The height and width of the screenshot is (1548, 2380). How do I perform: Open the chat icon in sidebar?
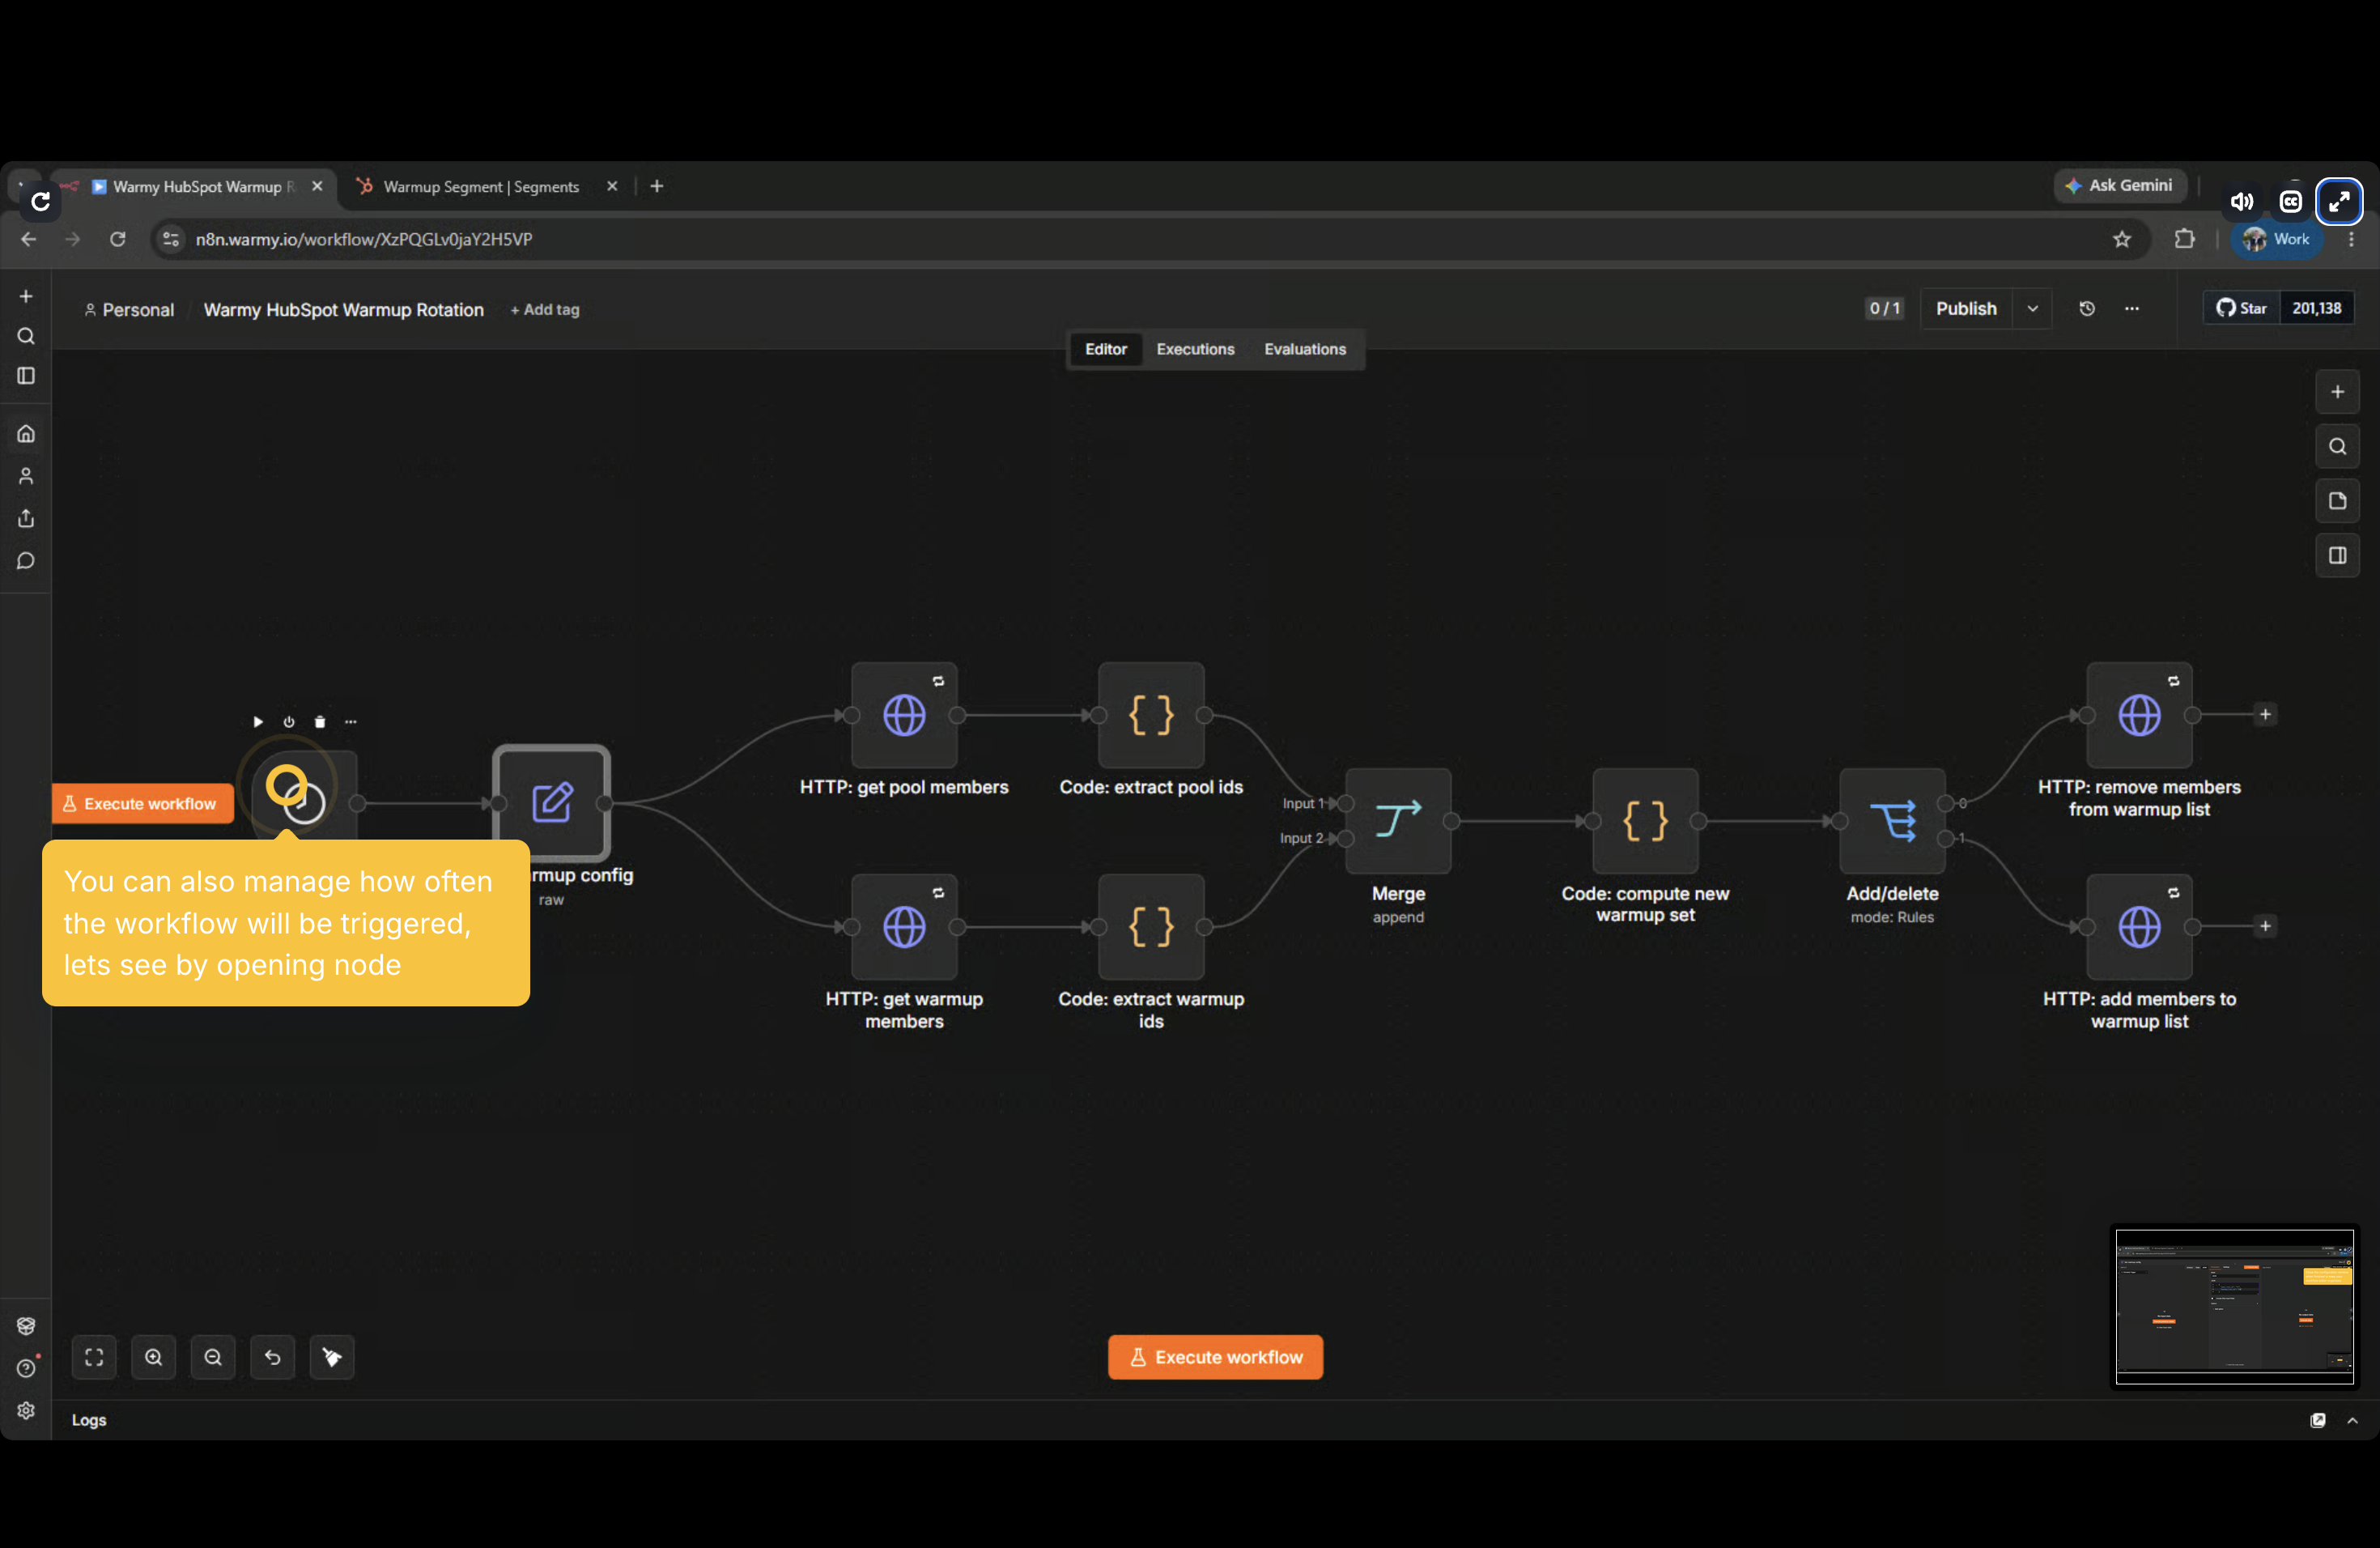(x=26, y=561)
